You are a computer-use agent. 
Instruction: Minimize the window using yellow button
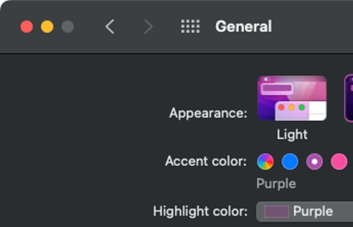(x=47, y=27)
